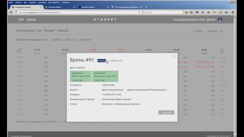Open the Журнал menu
Viewport: 244px width, 137px height.
click(33, 3)
